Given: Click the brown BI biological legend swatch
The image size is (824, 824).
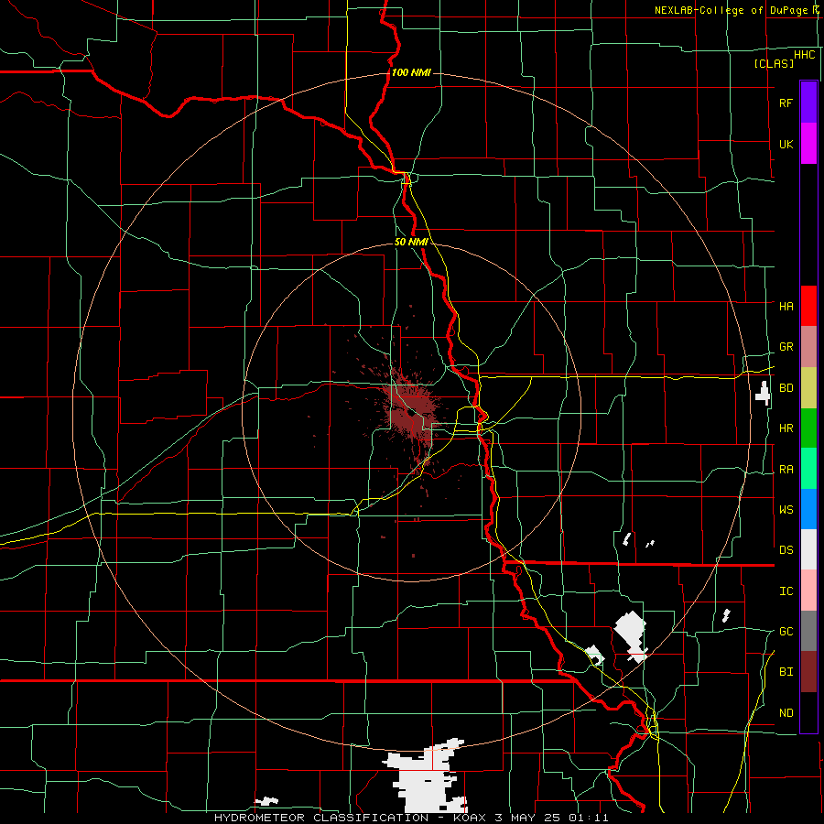Looking at the screenshot, I should [x=808, y=672].
